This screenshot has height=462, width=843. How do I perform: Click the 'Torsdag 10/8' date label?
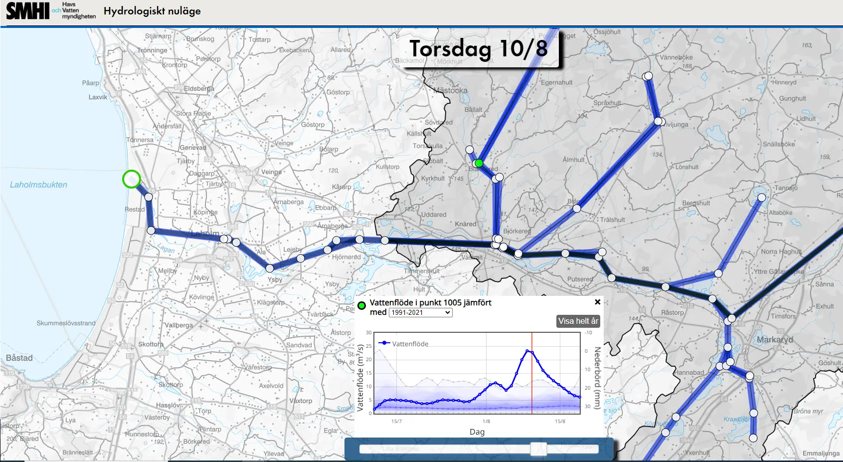tap(479, 49)
